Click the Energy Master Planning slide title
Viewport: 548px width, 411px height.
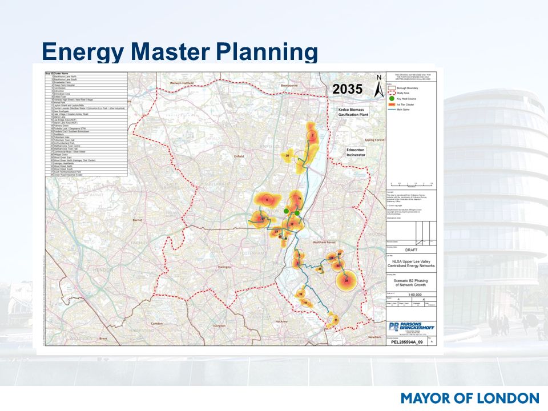pyautogui.click(x=180, y=51)
